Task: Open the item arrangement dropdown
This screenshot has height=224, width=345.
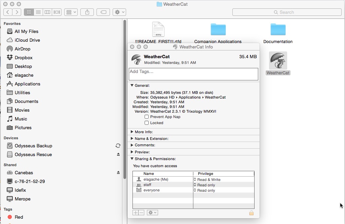Action: coord(71,12)
